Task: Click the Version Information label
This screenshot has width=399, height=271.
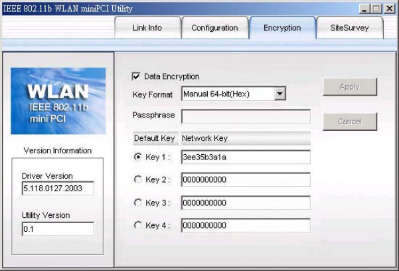Action: (58, 151)
